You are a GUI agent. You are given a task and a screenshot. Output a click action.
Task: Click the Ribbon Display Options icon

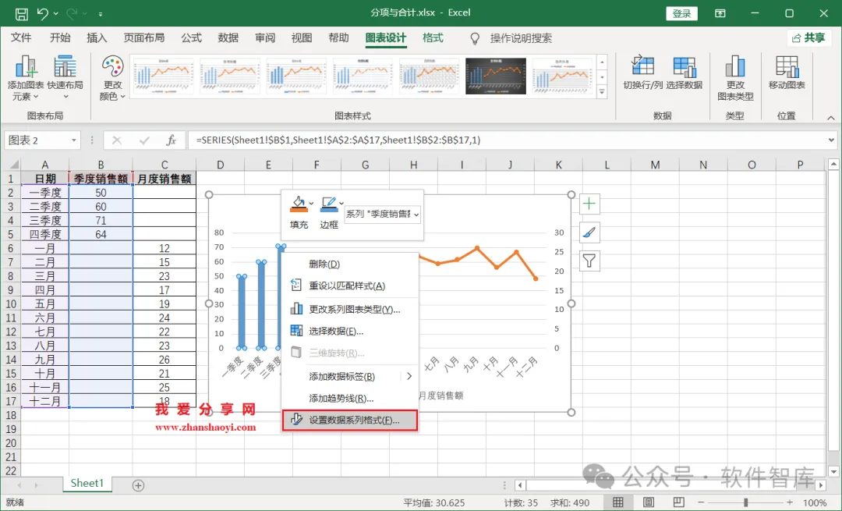tap(720, 13)
